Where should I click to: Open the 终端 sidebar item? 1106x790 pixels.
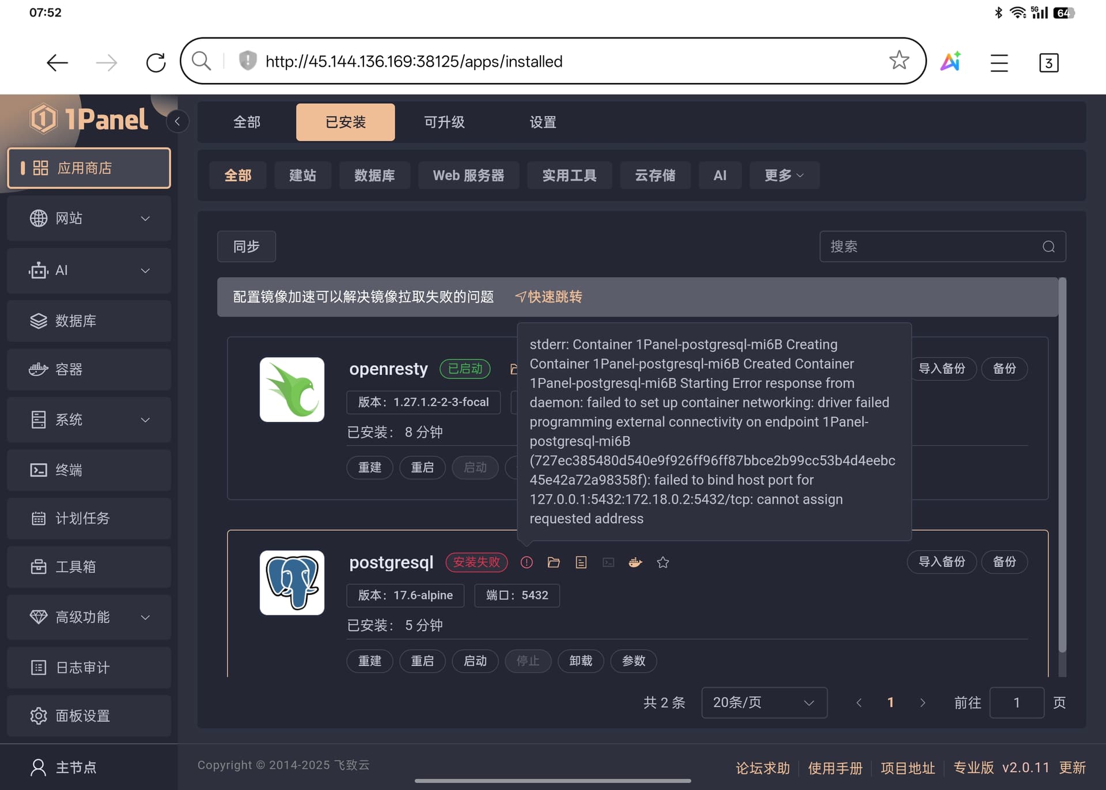[x=89, y=470]
